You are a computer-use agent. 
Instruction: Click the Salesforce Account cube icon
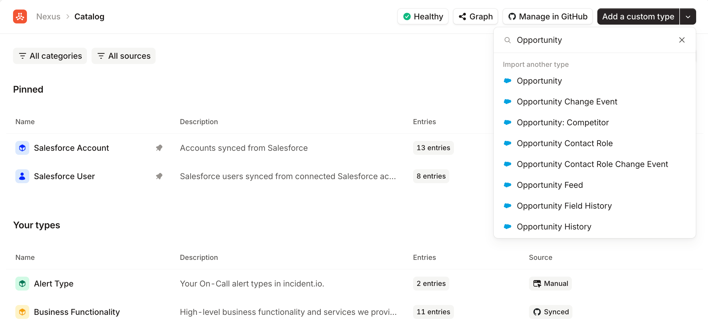pyautogui.click(x=22, y=148)
